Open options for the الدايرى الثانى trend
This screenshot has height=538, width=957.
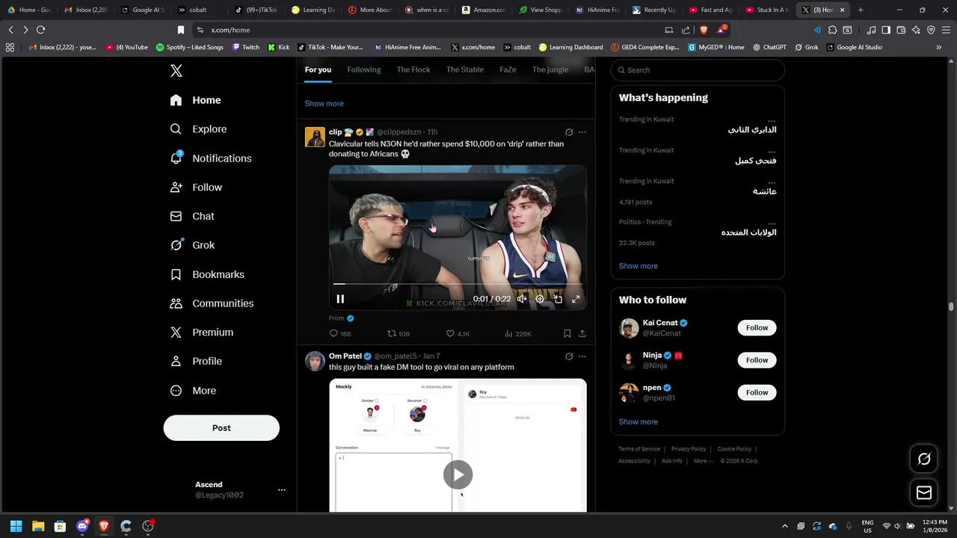(772, 120)
